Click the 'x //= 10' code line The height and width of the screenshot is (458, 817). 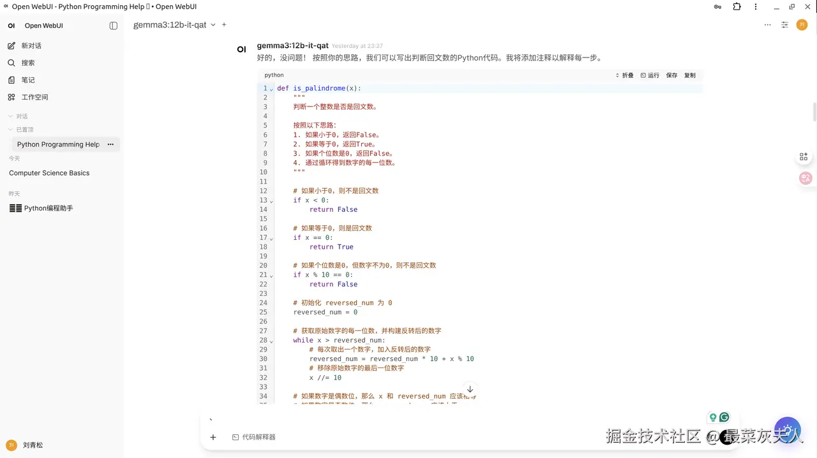(x=326, y=378)
